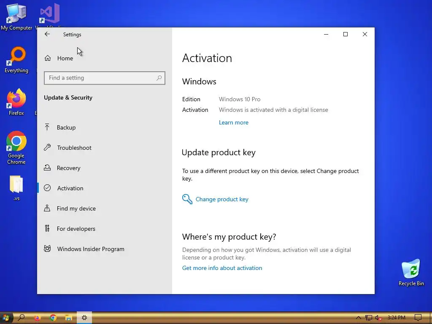432x324 pixels.
Task: Click the network tray icon
Action: 368,318
